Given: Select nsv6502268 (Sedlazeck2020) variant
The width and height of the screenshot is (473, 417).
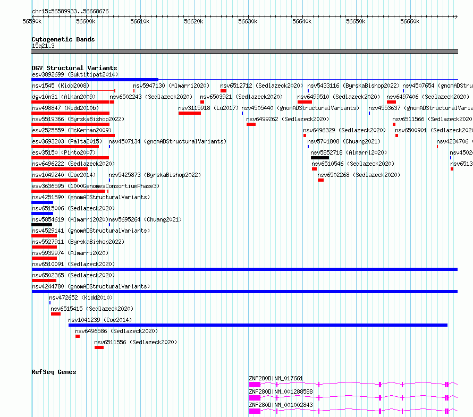Looking at the screenshot, I should (359, 175).
